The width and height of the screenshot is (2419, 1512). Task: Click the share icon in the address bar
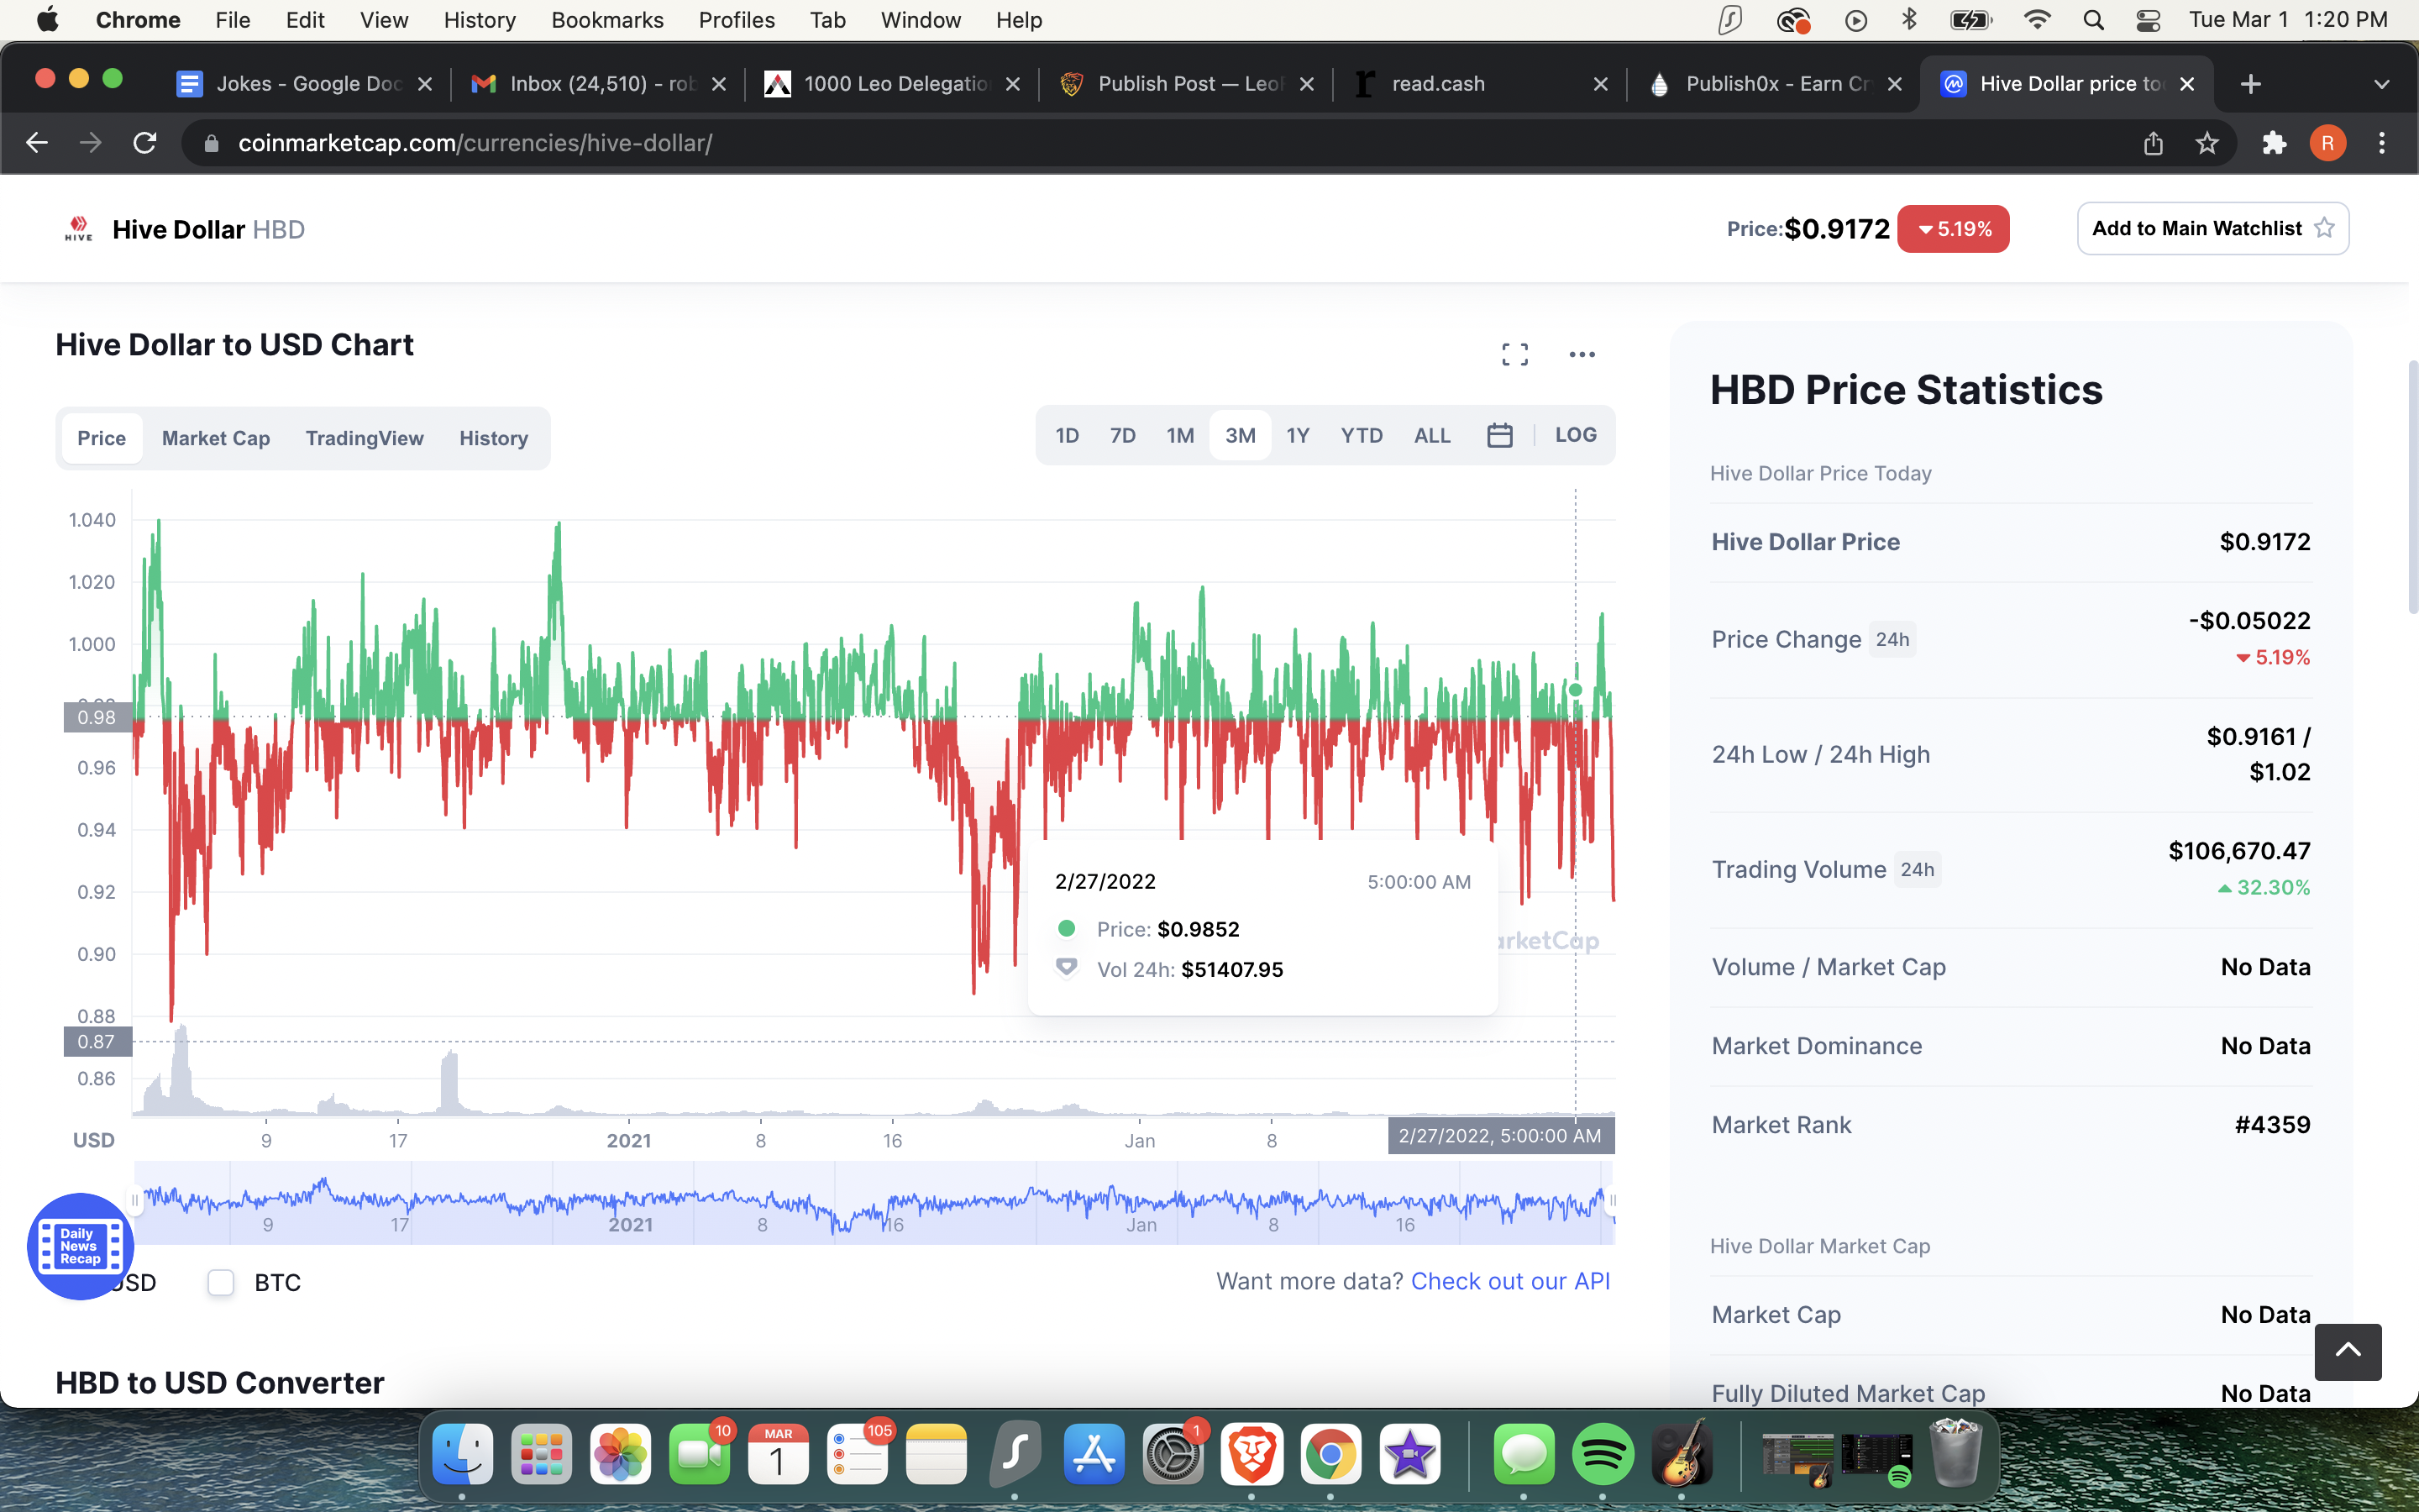(2153, 143)
